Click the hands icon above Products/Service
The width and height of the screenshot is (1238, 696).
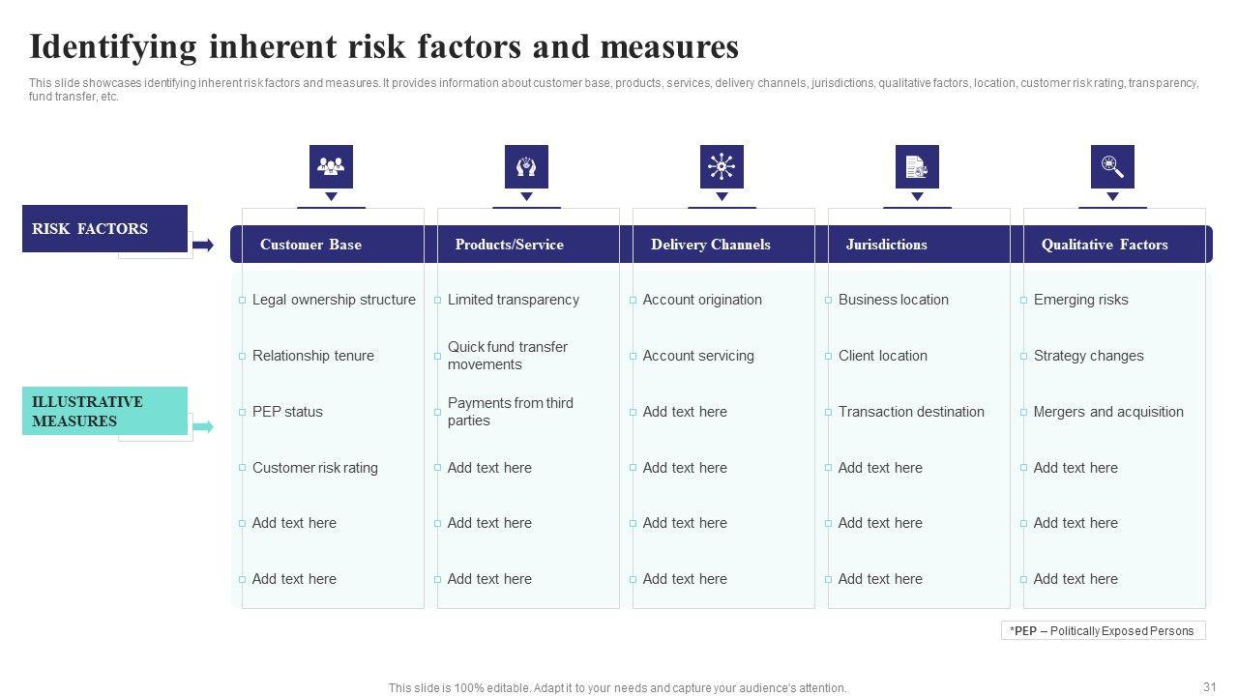coord(526,166)
